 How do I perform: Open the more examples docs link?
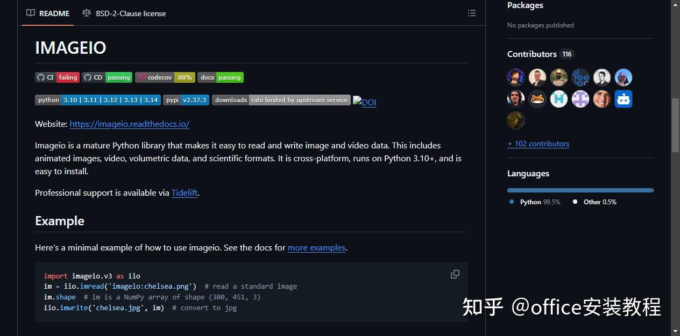[316, 247]
